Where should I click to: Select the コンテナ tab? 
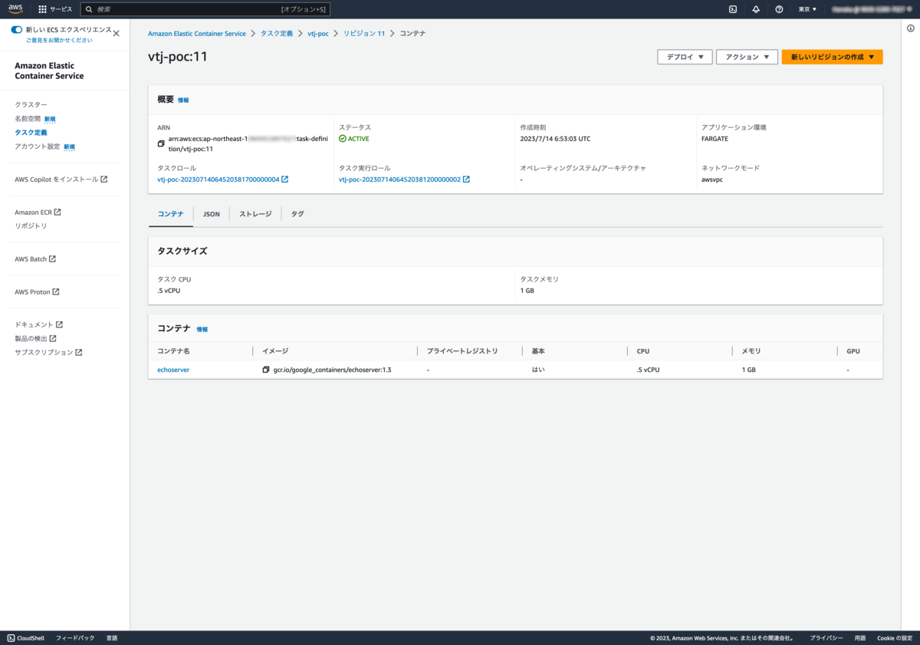point(171,214)
